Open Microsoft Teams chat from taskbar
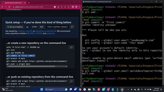 [75, 89]
